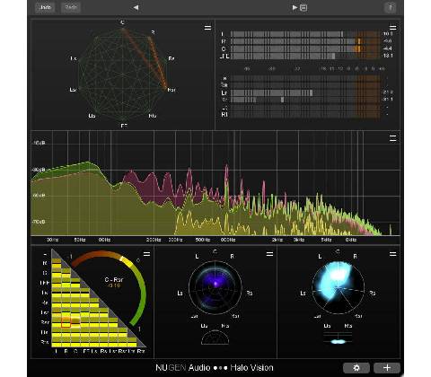This screenshot has height=377, width=431.
Task: Click the red-outlined cell in the correlation matrix
Action: pos(66,322)
